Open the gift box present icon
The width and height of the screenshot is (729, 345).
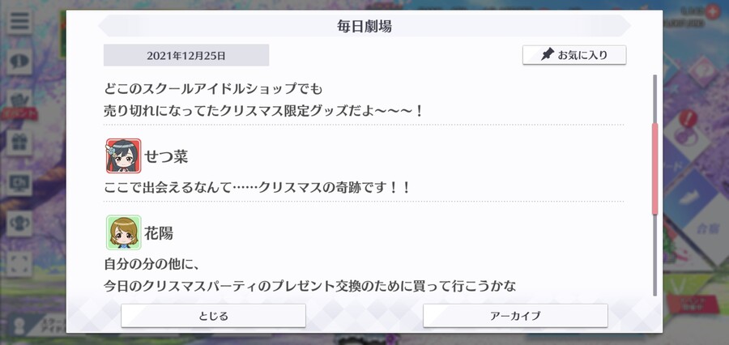click(19, 143)
